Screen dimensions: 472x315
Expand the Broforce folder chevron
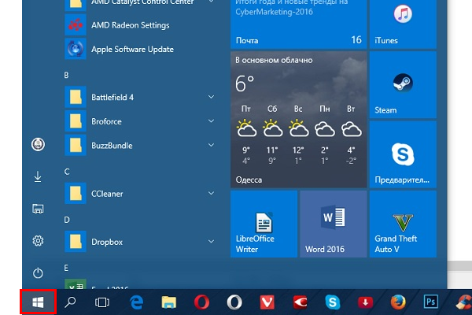(211, 121)
